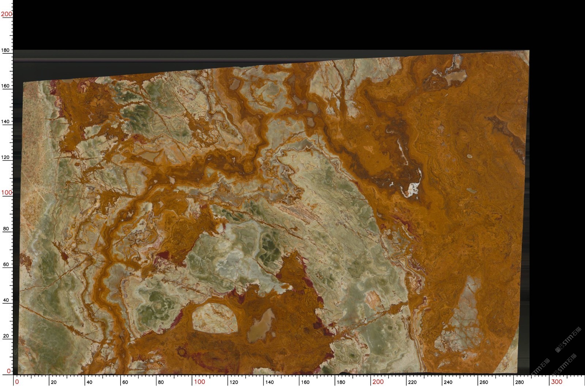Click the 0 origin on horizontal ruler
585x388 pixels.
tap(17, 382)
